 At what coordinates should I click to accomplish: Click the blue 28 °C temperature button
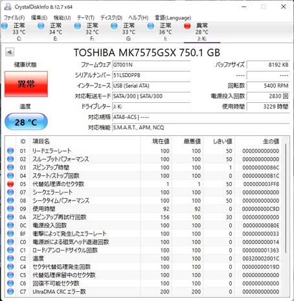(x=26, y=122)
